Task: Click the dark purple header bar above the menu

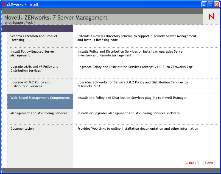Action: tap(37, 28)
